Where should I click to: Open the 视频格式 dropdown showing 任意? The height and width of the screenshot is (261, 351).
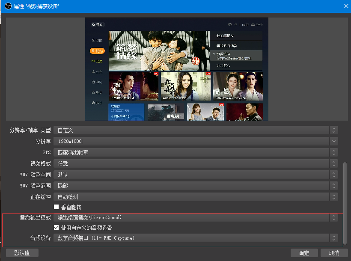tap(196, 163)
